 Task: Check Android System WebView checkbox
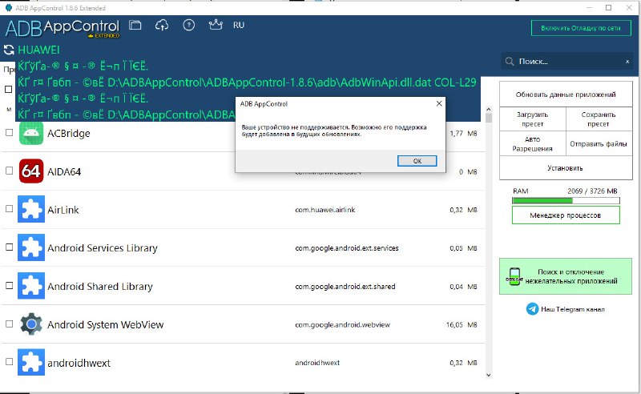pyautogui.click(x=9, y=324)
